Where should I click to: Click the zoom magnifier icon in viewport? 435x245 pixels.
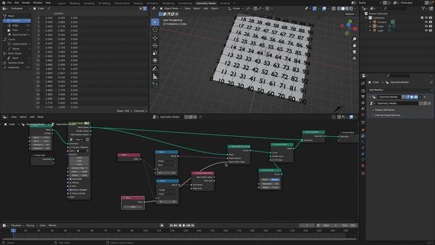pos(354,39)
